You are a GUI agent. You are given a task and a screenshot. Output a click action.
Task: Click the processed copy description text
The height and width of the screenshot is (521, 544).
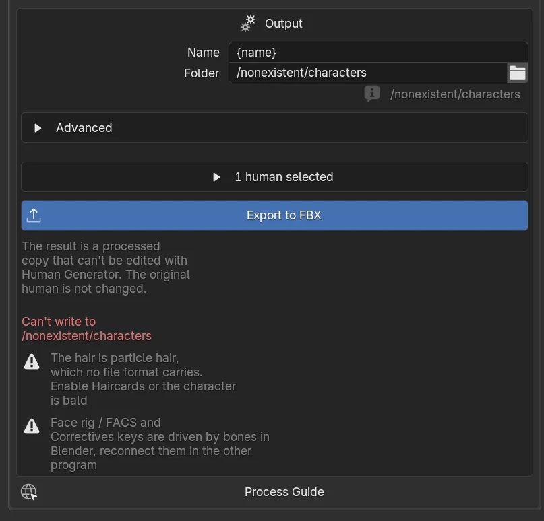[106, 267]
